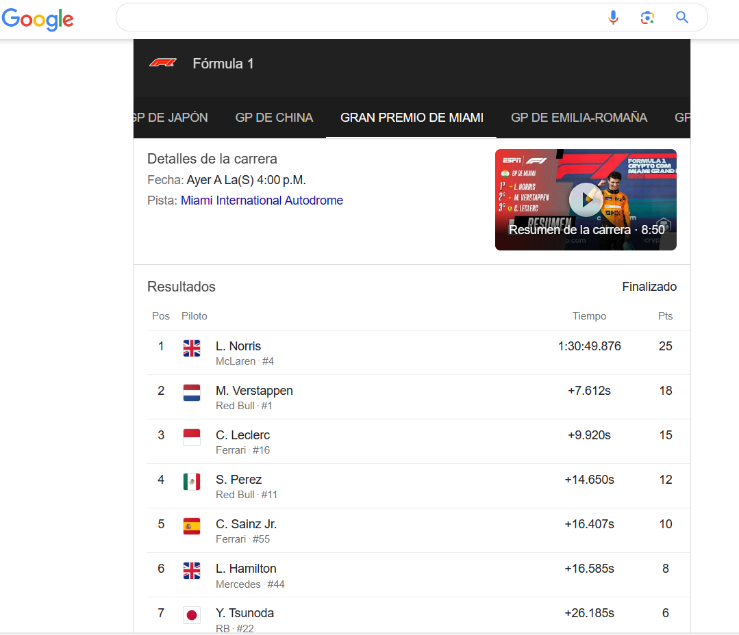
Task: Open Miami International Autodrome link
Action: pyautogui.click(x=262, y=200)
